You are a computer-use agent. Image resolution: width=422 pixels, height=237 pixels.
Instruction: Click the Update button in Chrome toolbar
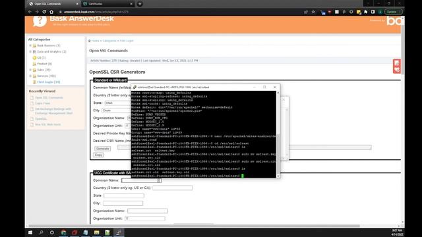click(393, 12)
